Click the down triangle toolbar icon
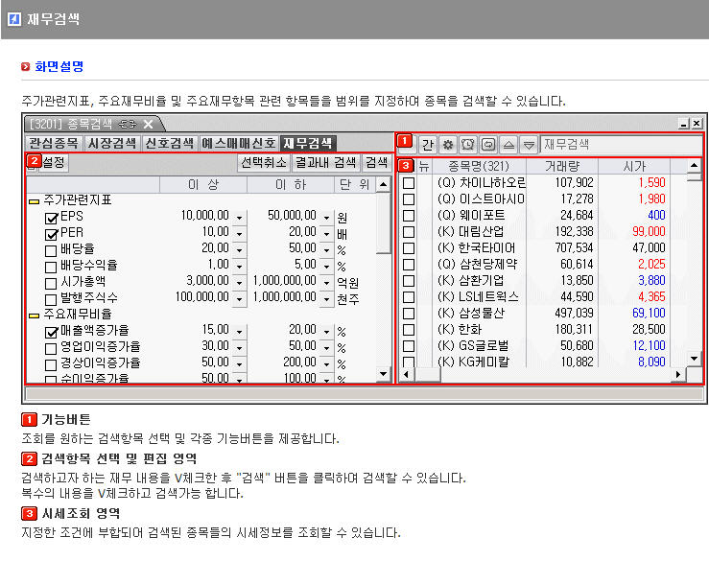 528,144
